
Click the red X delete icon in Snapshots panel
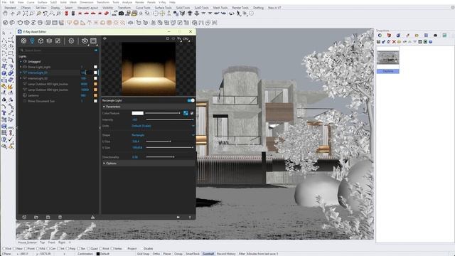394,42
